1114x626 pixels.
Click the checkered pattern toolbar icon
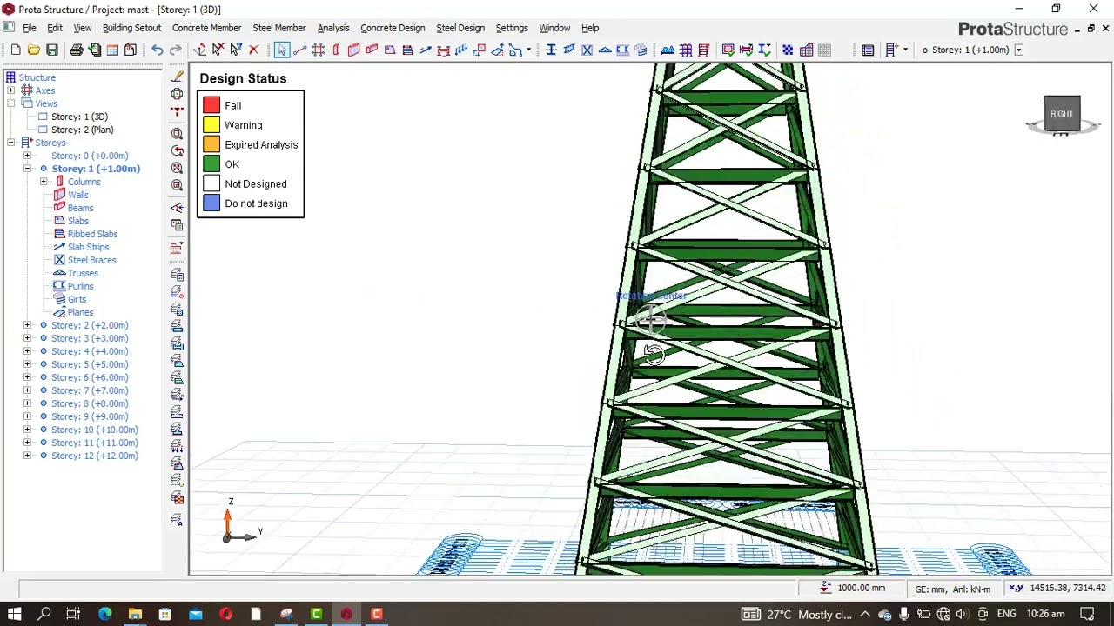788,50
